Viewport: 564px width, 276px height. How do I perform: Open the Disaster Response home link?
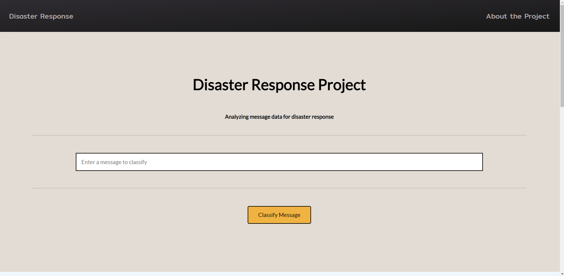point(41,16)
